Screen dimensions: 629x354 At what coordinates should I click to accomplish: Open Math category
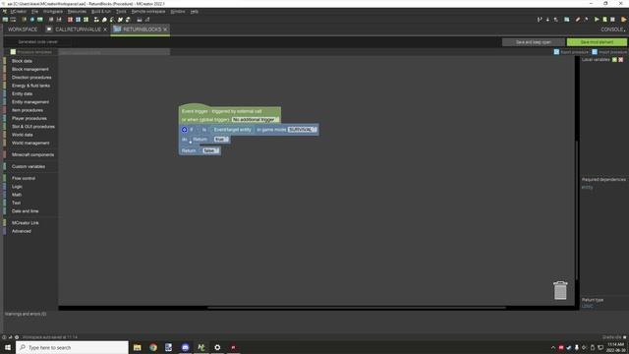pyautogui.click(x=17, y=195)
